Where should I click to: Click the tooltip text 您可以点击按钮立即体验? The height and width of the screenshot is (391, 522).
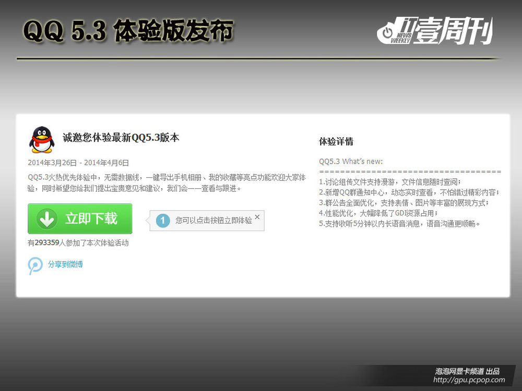[x=213, y=221]
